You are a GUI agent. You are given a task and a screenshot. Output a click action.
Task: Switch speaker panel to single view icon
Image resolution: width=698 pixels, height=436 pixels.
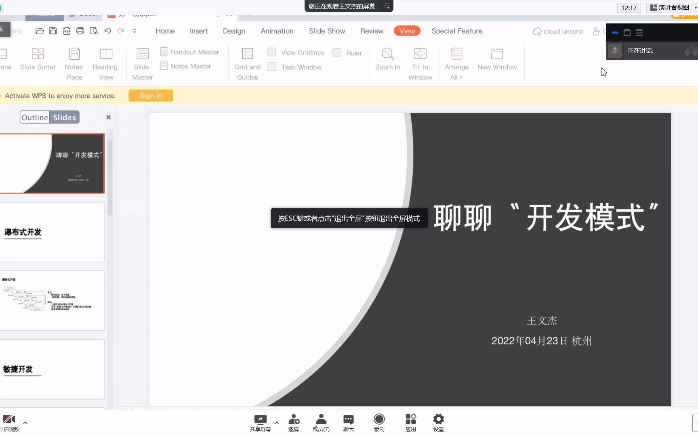[x=627, y=33]
